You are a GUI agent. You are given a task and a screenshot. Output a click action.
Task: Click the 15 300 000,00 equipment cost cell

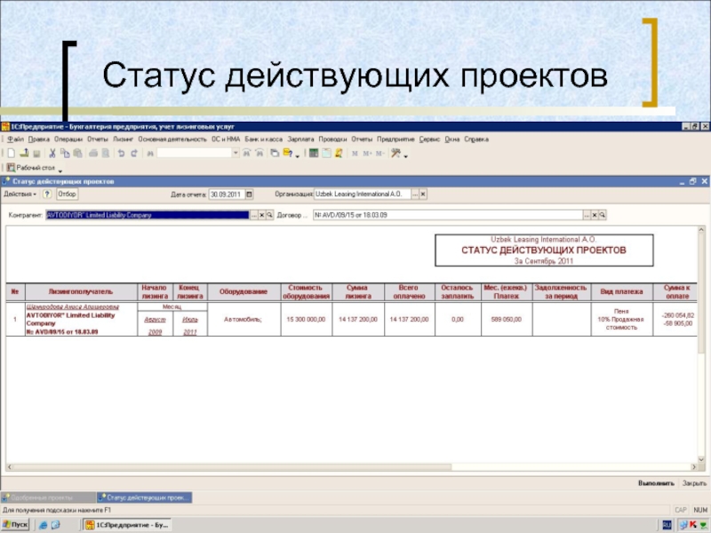coord(306,320)
